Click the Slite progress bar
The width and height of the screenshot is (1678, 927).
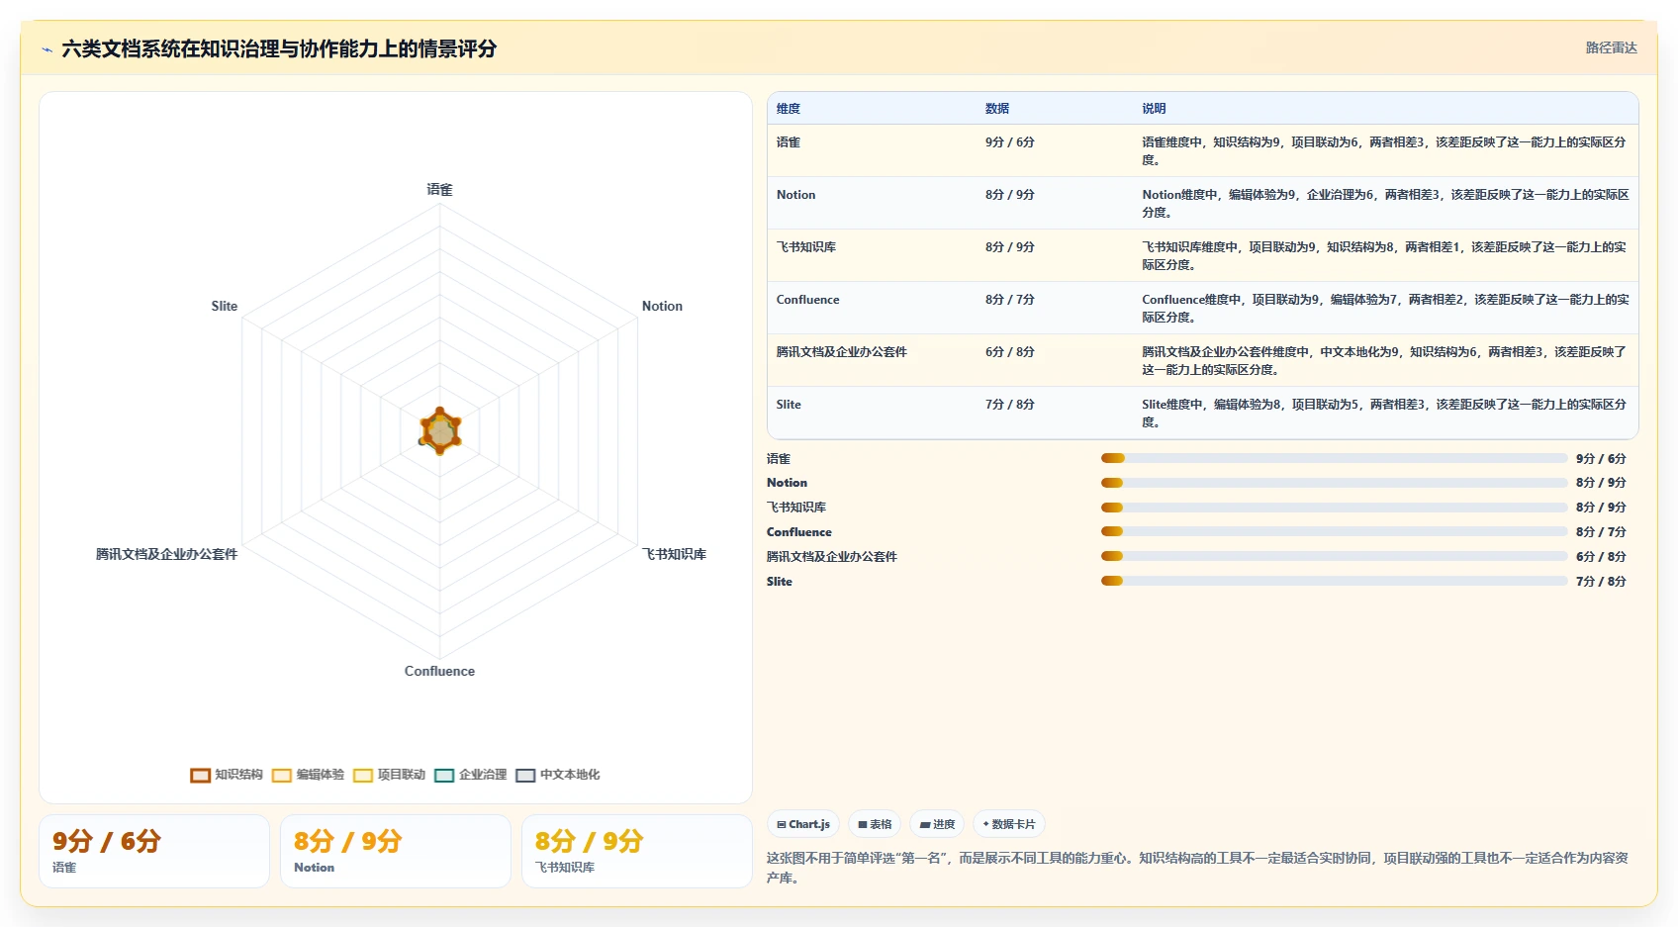1334,581
